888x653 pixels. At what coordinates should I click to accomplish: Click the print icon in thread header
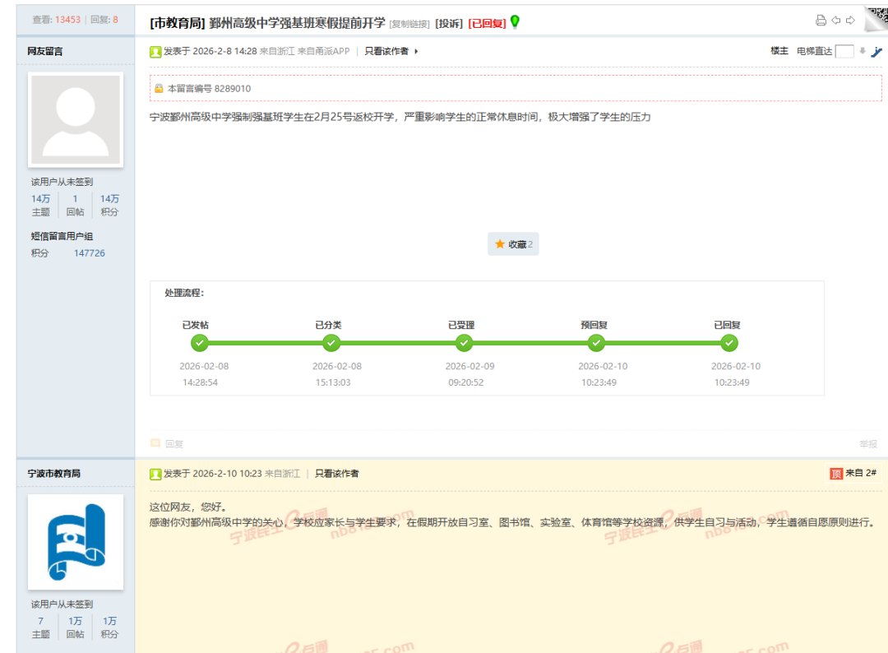(x=821, y=21)
